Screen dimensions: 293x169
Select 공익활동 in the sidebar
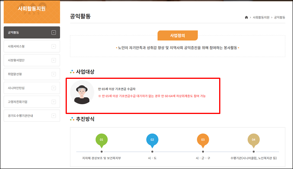tap(32, 32)
